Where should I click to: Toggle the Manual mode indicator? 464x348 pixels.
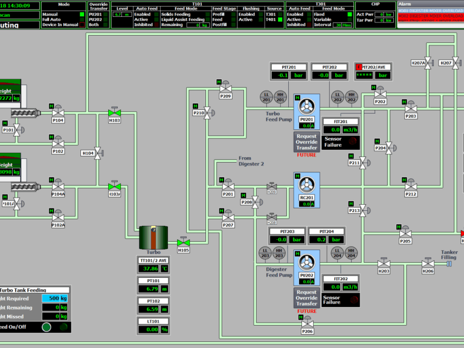[x=82, y=14]
